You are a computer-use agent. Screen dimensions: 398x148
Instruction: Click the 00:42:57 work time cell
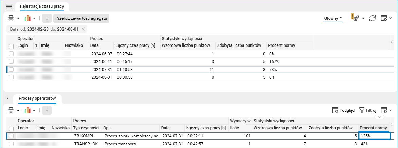(206, 144)
